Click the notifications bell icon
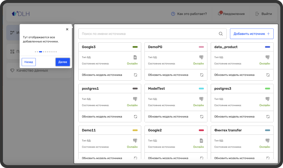This screenshot has width=283, height=168. point(220,14)
